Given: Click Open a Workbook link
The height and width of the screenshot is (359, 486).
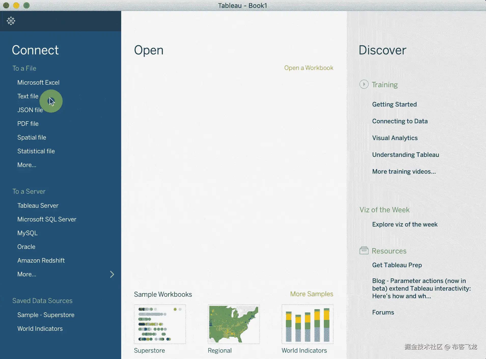Looking at the screenshot, I should (309, 68).
